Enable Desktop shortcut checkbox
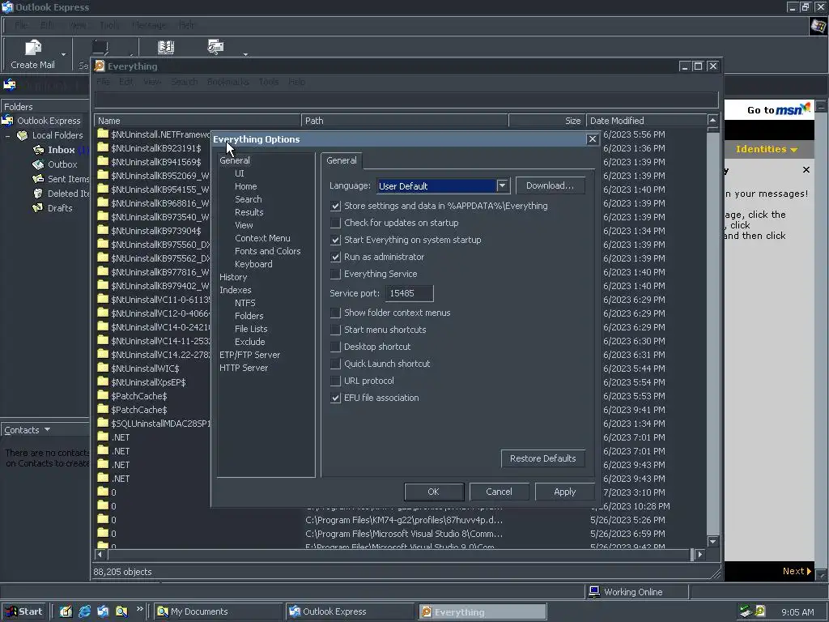The width and height of the screenshot is (829, 622). click(x=335, y=347)
